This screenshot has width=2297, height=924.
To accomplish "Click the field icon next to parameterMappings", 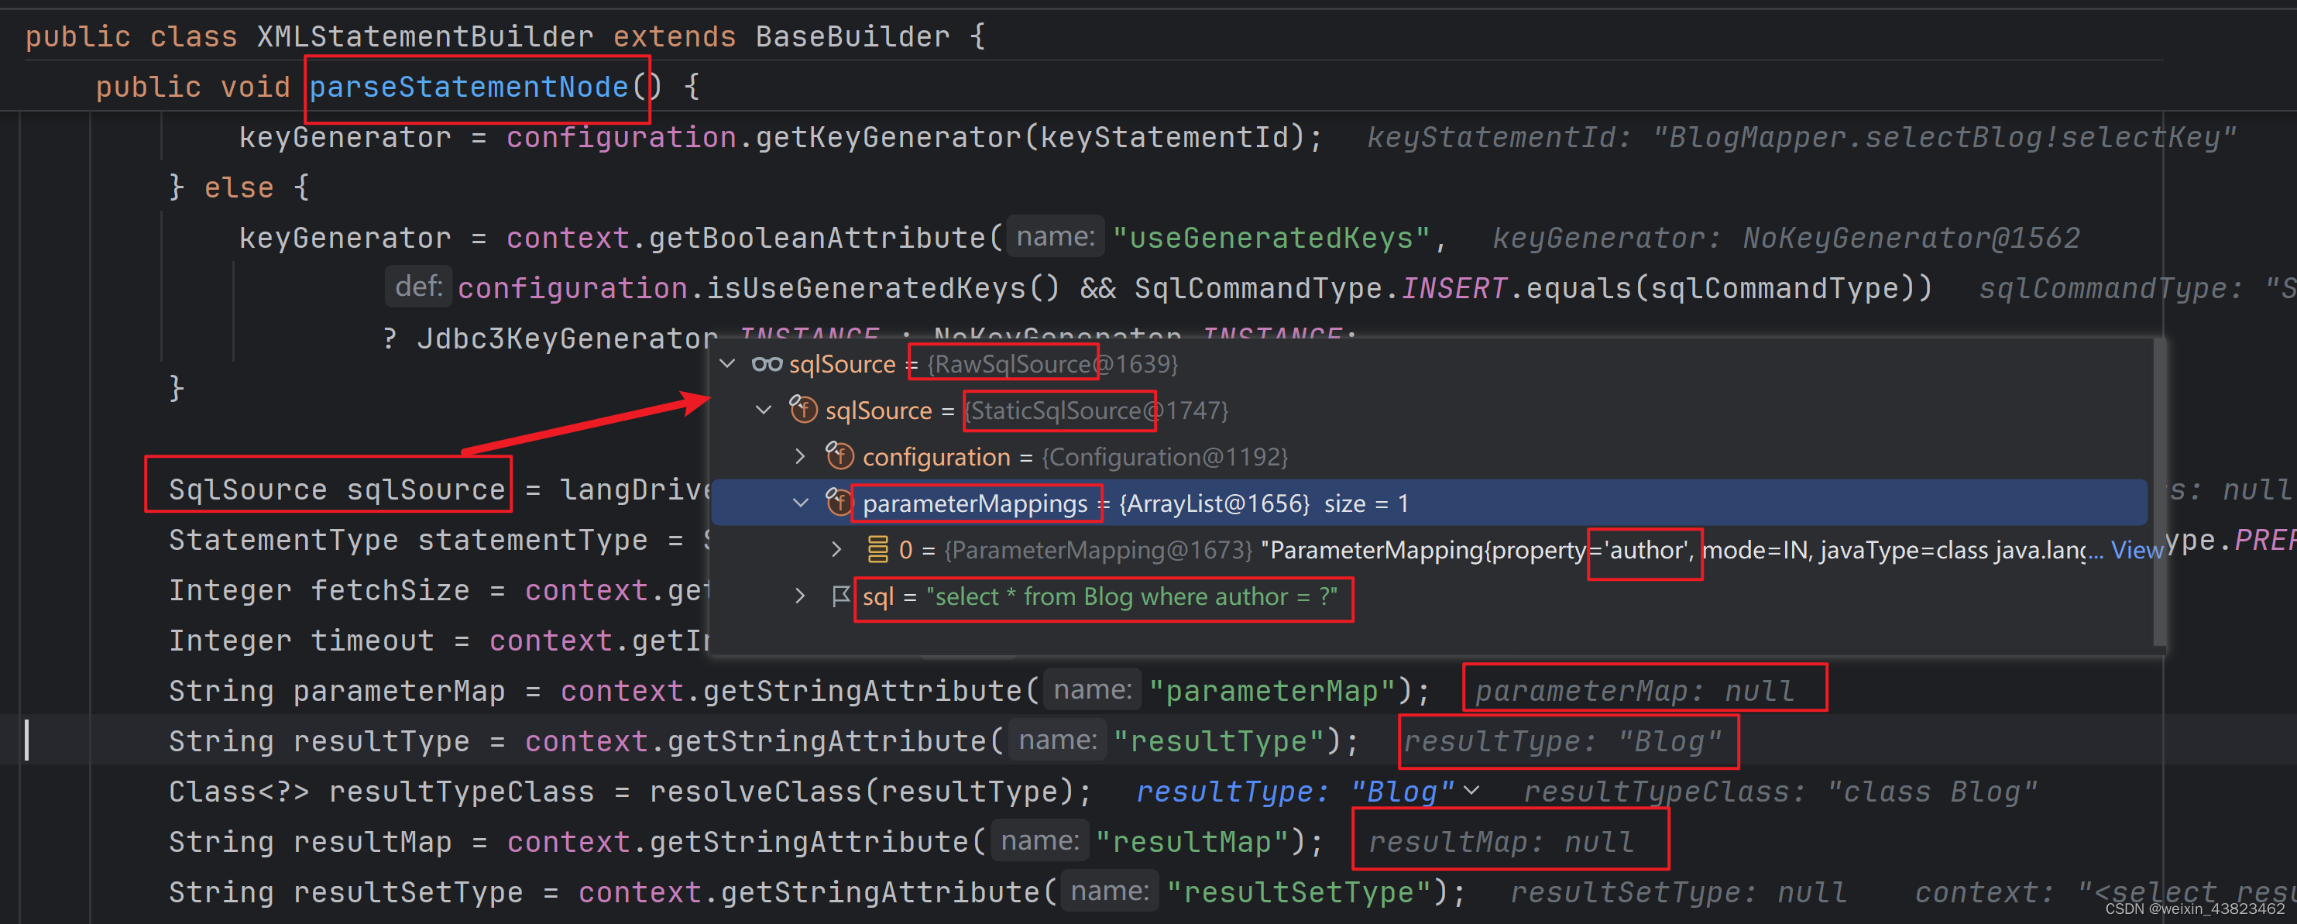I will (839, 503).
